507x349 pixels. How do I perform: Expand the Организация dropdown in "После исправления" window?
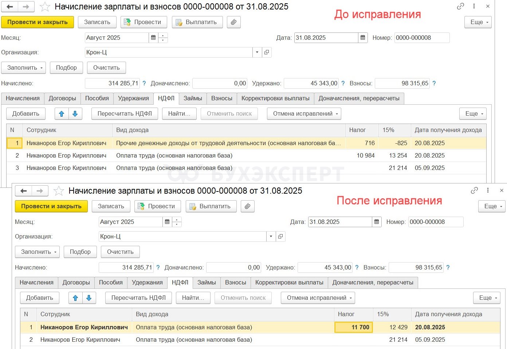(x=271, y=236)
